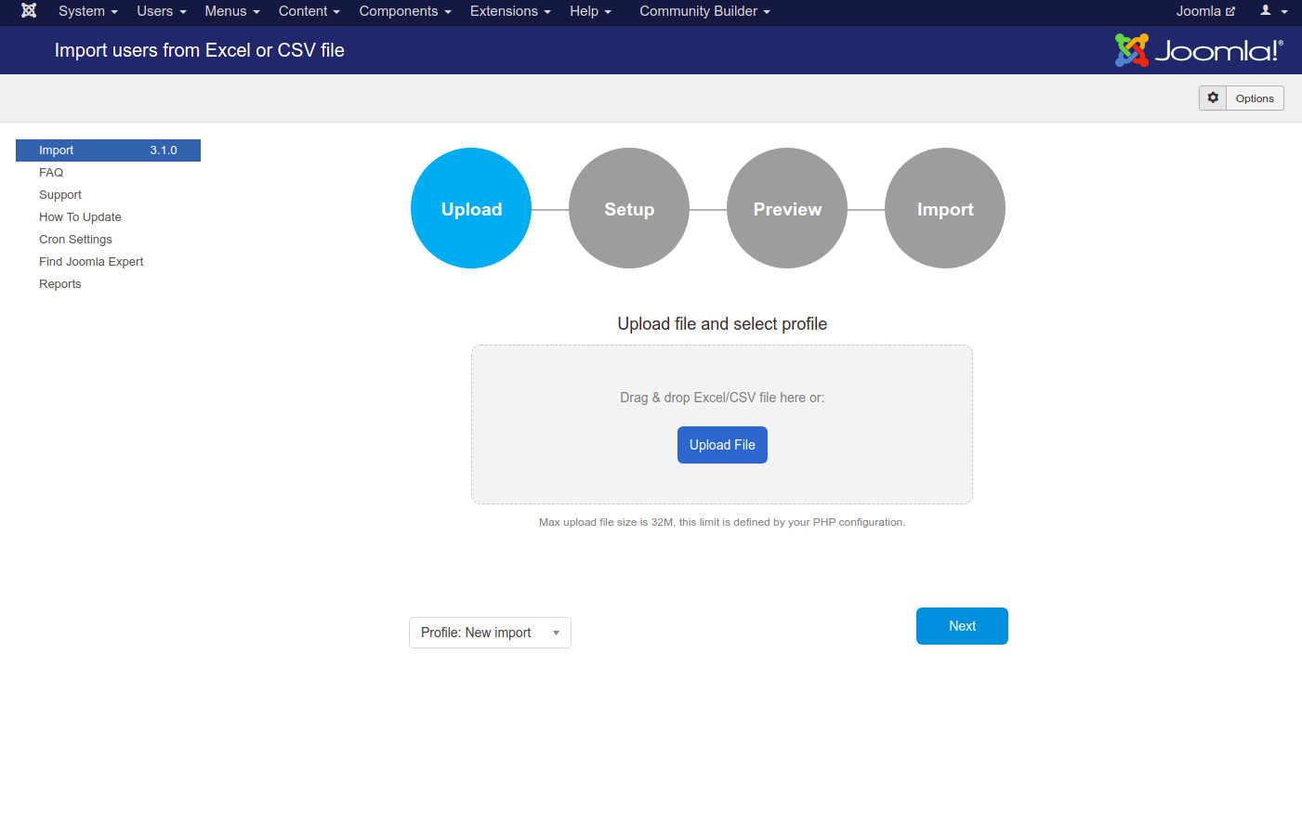Click the Joomla! brand logo in header
This screenshot has height=823, width=1302.
[1198, 50]
